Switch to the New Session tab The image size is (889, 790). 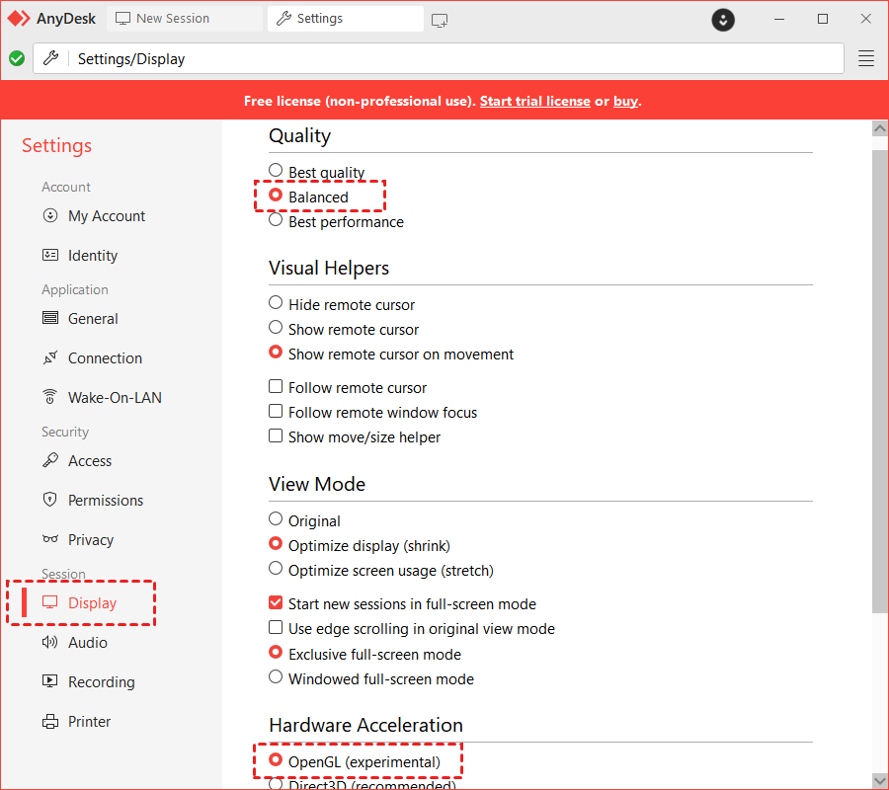click(x=164, y=18)
